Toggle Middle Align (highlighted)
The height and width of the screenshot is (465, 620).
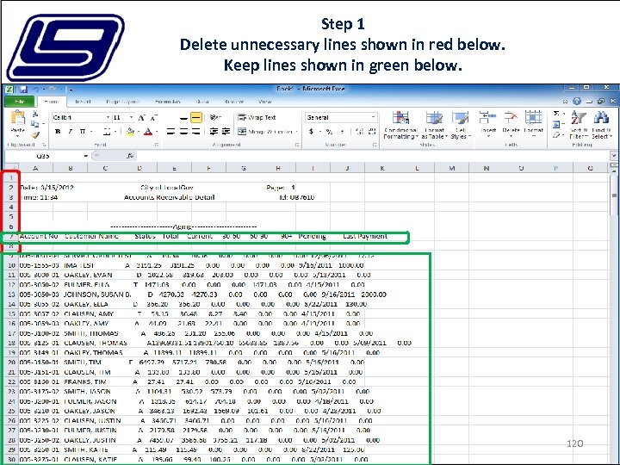point(196,117)
